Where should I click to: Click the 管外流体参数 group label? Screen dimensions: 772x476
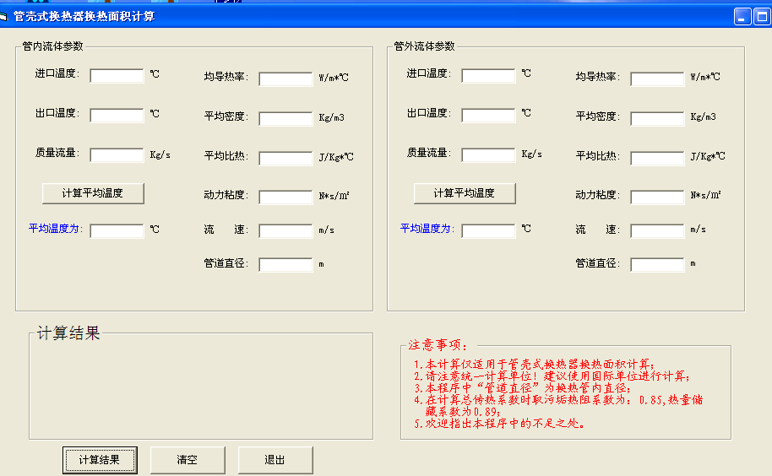tap(424, 46)
